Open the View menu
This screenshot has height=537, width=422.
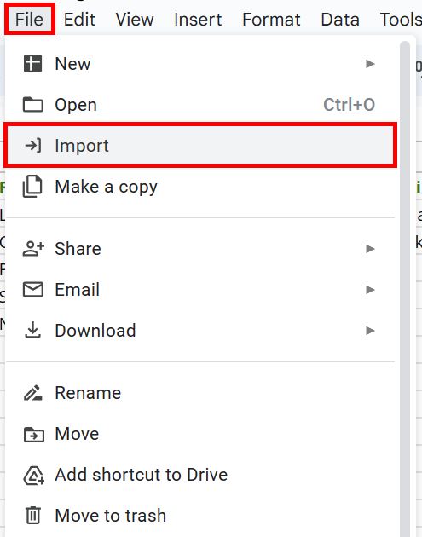point(135,19)
